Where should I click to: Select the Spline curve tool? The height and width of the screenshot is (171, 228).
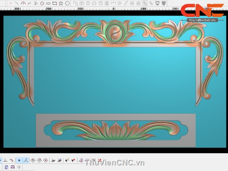point(29,3)
